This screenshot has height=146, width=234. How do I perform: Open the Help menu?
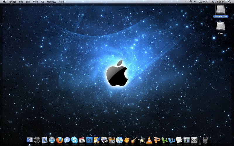[x=61, y=2]
